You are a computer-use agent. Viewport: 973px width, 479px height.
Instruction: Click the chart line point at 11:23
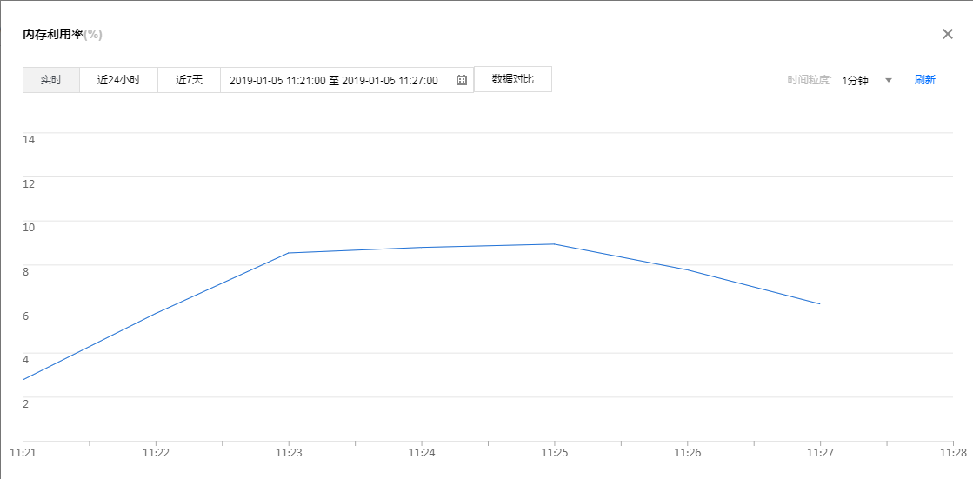(x=289, y=253)
